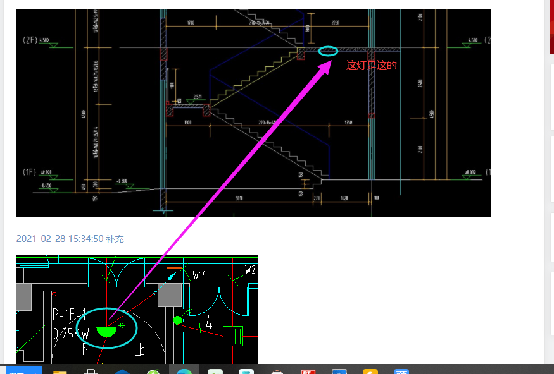Click the (2F) level label on left

pos(30,40)
